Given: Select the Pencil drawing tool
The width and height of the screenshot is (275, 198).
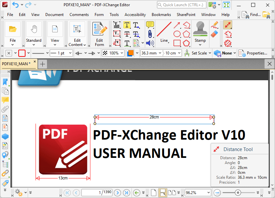Looking at the screenshot, I should 215,25.
